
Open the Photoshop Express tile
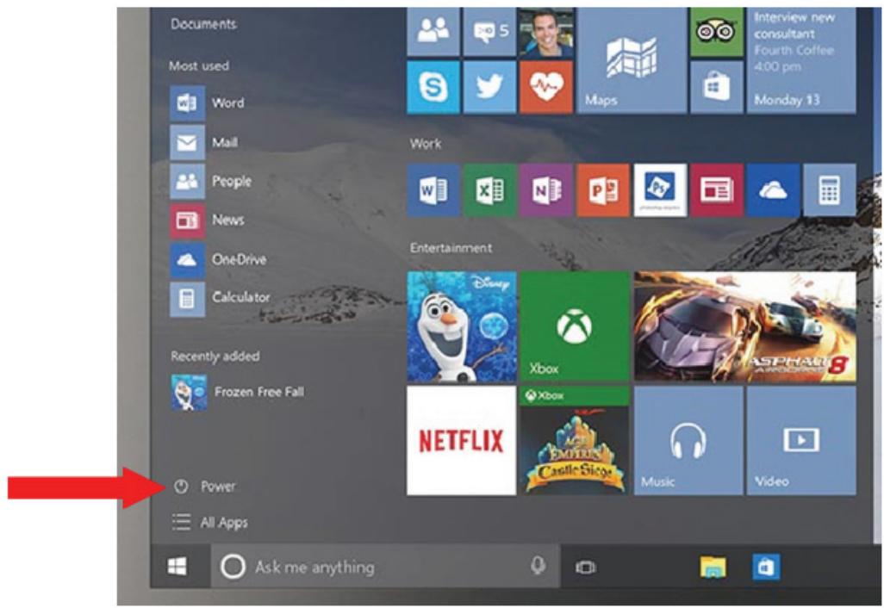click(660, 190)
